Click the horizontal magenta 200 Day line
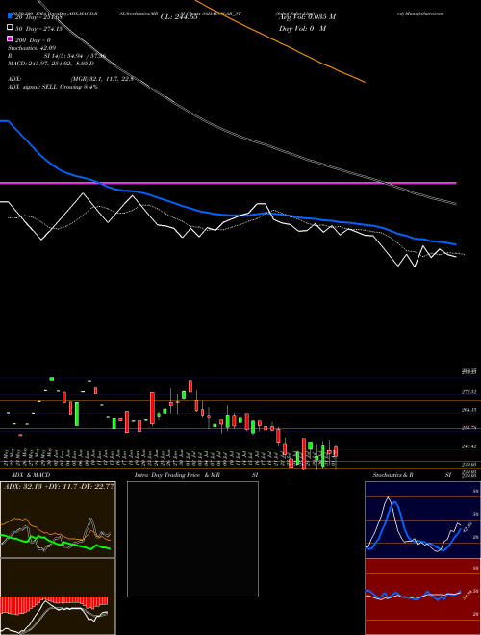Viewport: 481px width, 635px height. coord(228,184)
